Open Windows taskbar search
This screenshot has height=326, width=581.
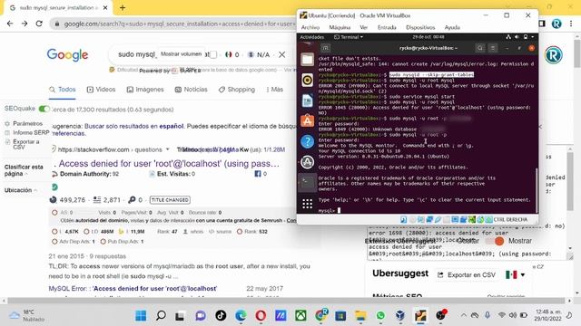161,316
